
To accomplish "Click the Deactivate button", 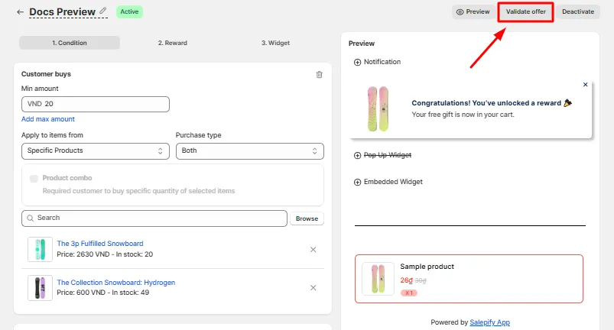I will click(578, 11).
